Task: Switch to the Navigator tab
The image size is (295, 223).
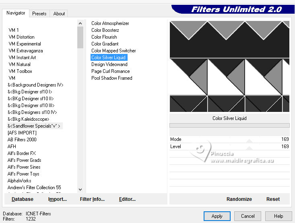Action: click(x=16, y=13)
